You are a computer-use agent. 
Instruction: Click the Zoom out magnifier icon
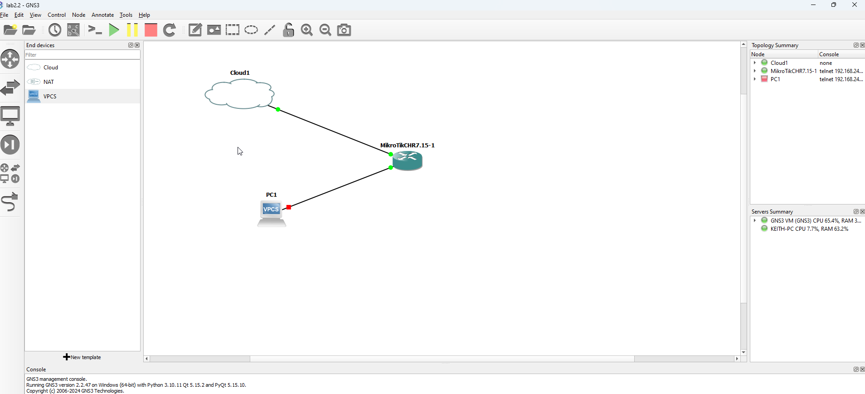[x=326, y=30]
